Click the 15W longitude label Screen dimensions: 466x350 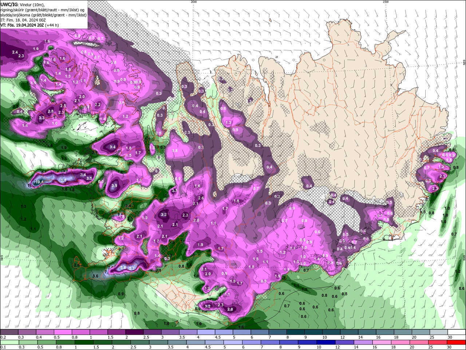(386, 2)
